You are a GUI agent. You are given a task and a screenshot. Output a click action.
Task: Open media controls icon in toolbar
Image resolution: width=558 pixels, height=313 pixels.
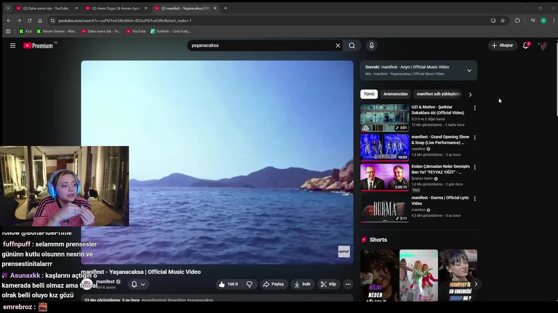tap(533, 20)
